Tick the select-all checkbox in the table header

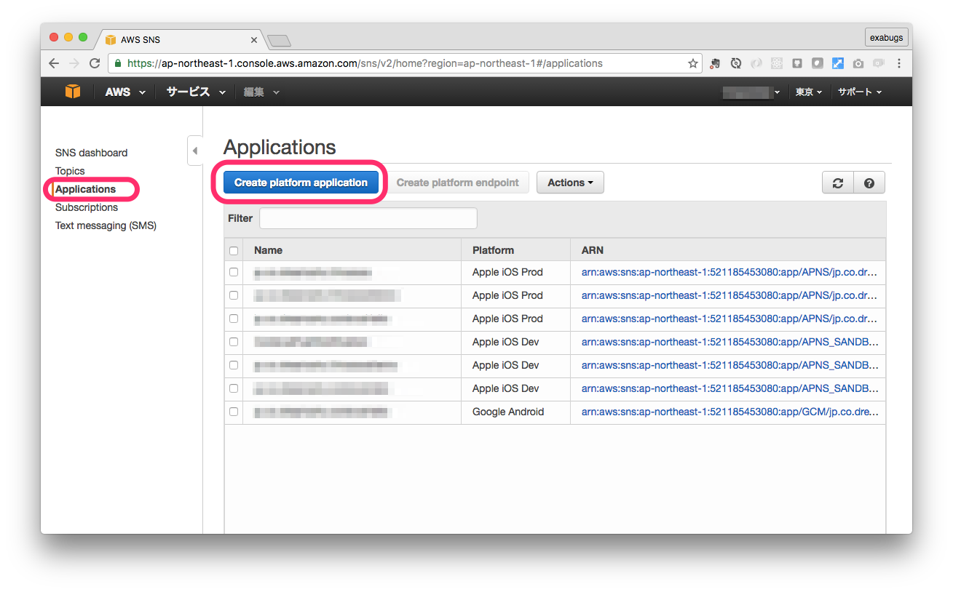234,251
